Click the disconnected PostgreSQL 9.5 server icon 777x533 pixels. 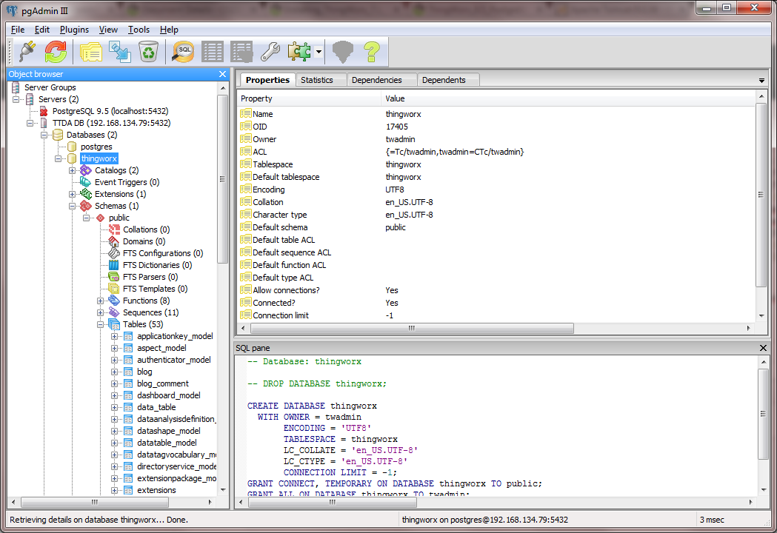coord(44,111)
